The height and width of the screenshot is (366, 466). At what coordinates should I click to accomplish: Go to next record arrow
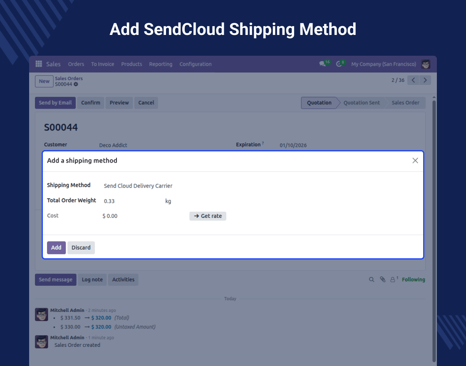[x=425, y=80]
